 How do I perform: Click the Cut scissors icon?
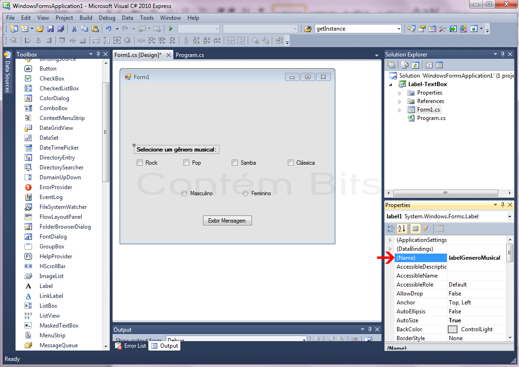pyautogui.click(x=74, y=29)
